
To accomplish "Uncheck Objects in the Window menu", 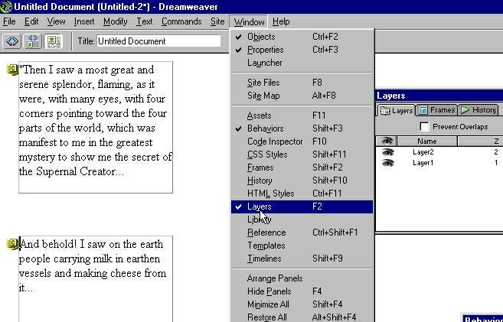I will pyautogui.click(x=302, y=37).
